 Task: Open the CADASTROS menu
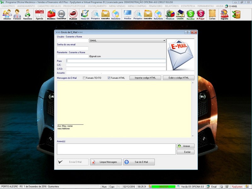[8, 6]
